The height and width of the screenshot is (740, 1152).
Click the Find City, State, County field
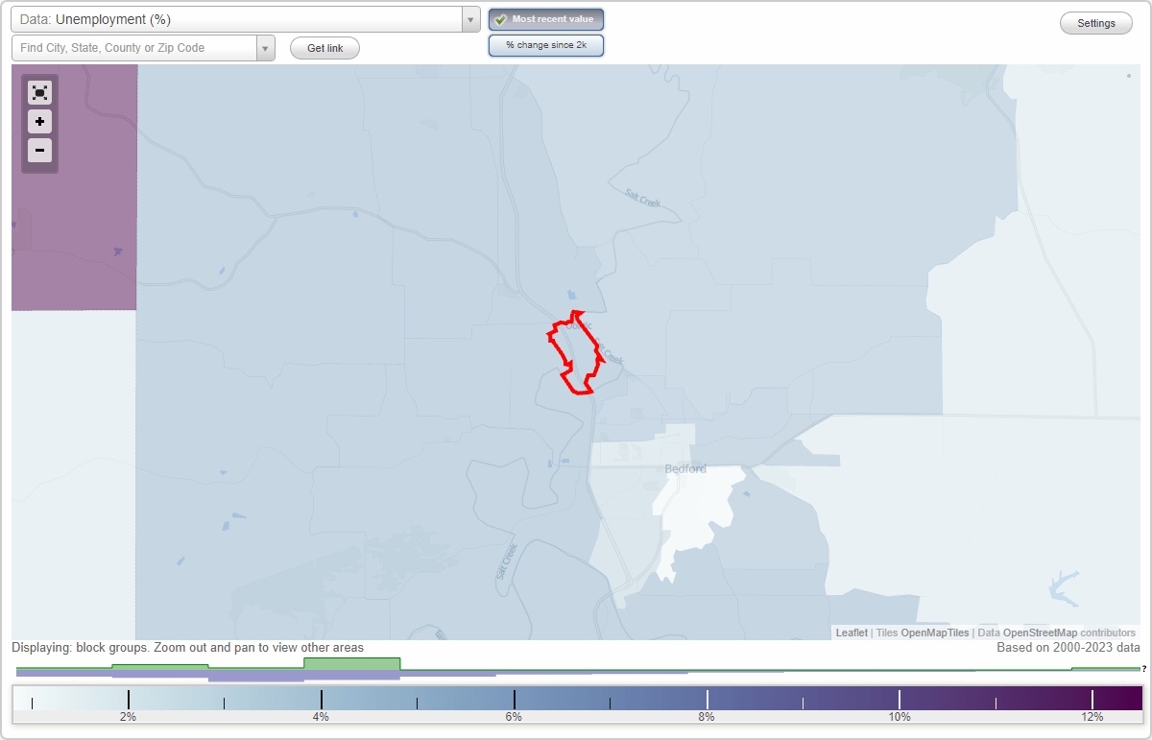tap(134, 48)
